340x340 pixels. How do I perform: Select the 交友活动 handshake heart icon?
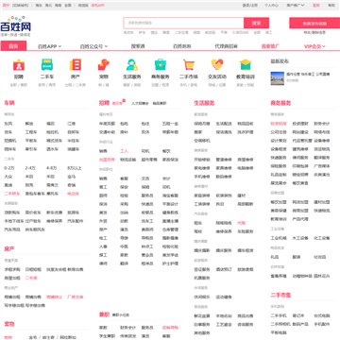[x=217, y=64]
